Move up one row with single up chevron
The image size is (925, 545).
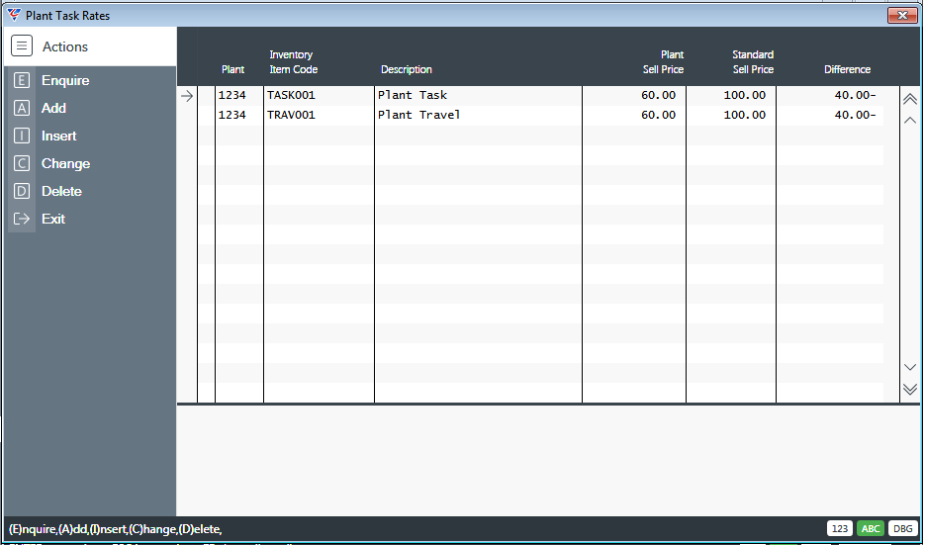pyautogui.click(x=910, y=121)
